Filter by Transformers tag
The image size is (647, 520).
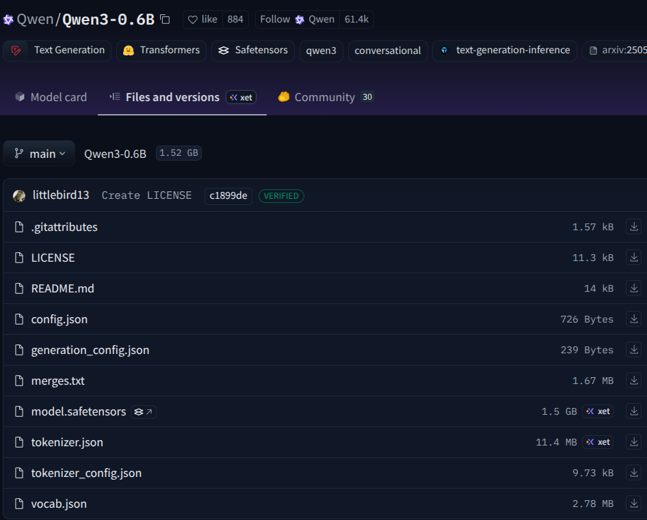[x=161, y=51]
